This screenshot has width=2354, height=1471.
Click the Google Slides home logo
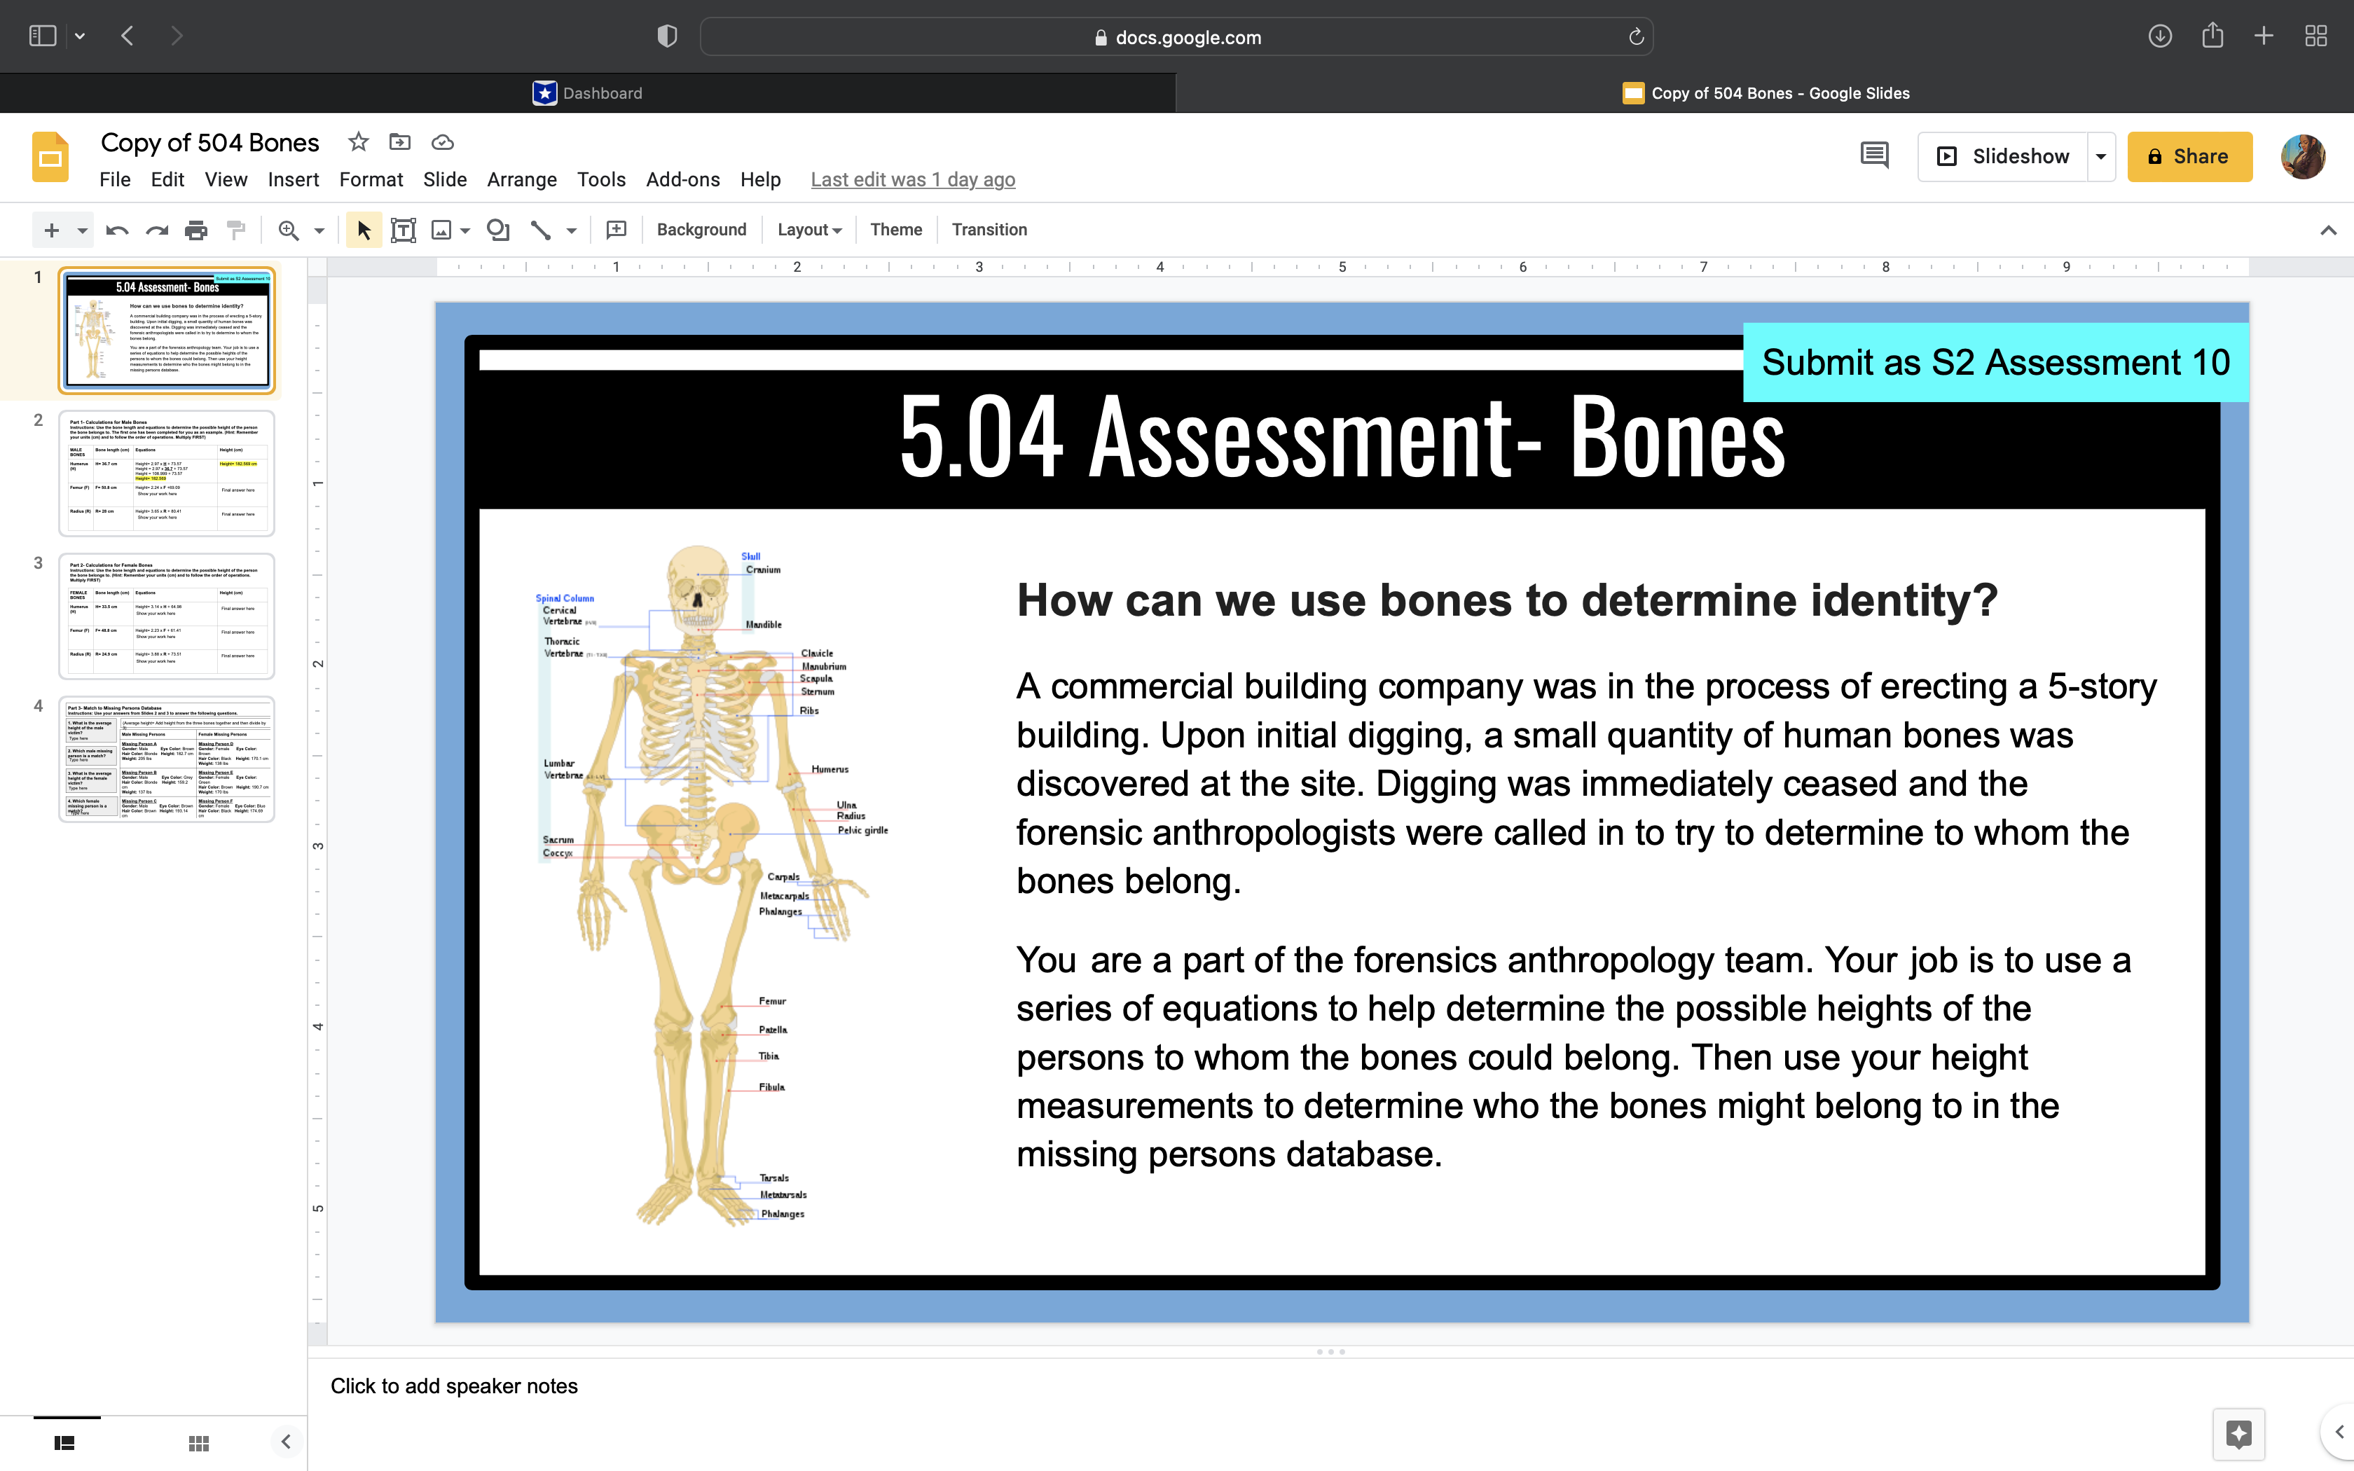point(50,157)
